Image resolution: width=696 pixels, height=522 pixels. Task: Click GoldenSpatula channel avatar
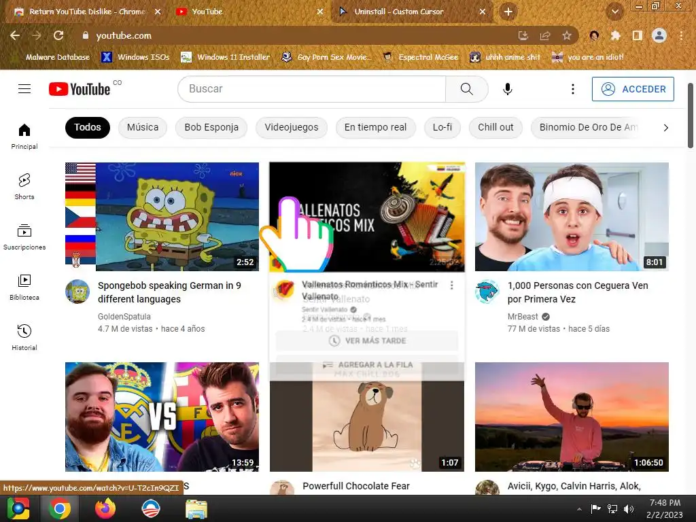pyautogui.click(x=77, y=292)
